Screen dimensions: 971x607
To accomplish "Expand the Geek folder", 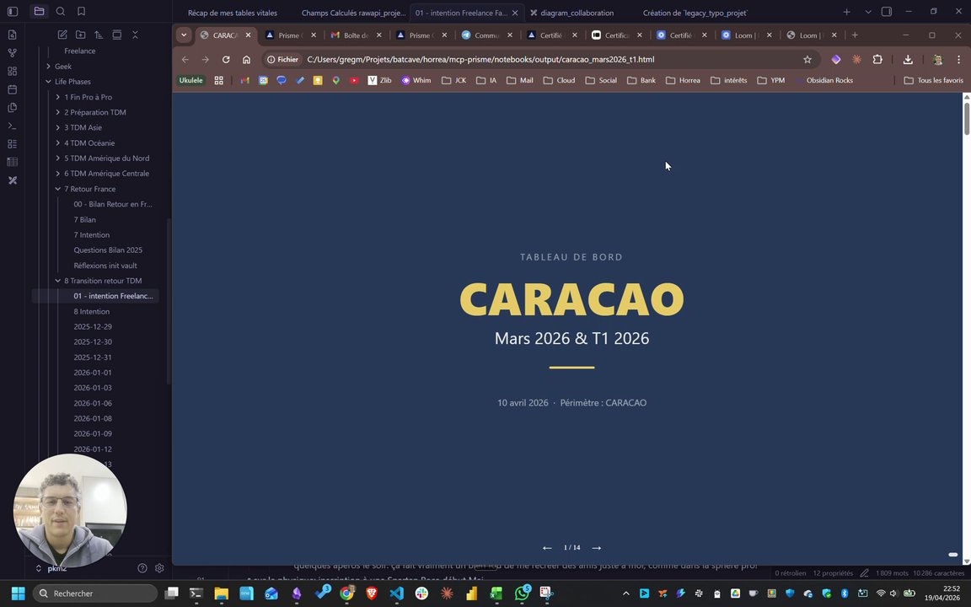I will point(48,67).
